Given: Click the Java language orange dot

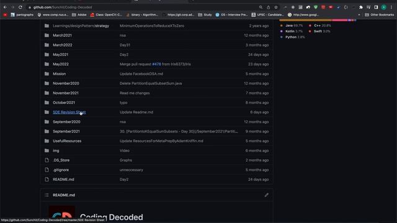Looking at the screenshot, I should pos(281,25).
